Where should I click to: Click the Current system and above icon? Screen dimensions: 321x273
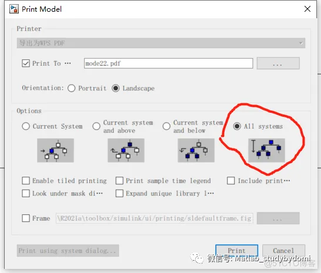click(x=126, y=150)
